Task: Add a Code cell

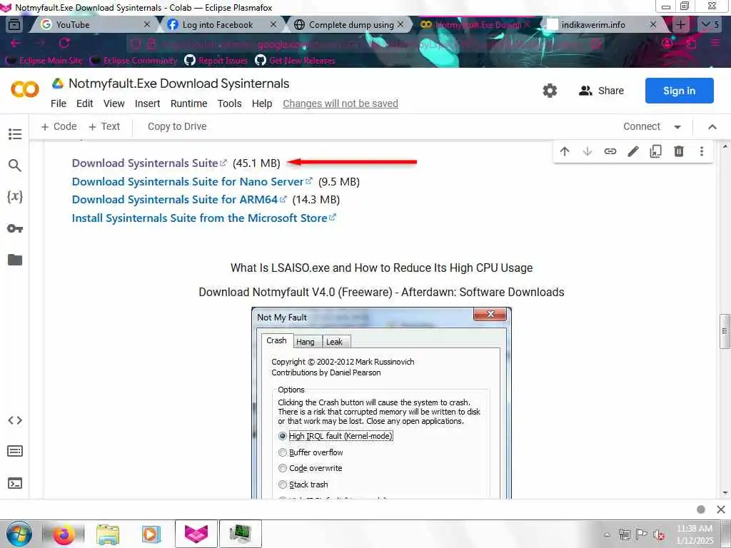Action: tap(59, 127)
